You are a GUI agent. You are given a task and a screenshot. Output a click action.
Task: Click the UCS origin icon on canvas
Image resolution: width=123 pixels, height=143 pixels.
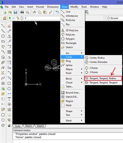click(x=26, y=84)
